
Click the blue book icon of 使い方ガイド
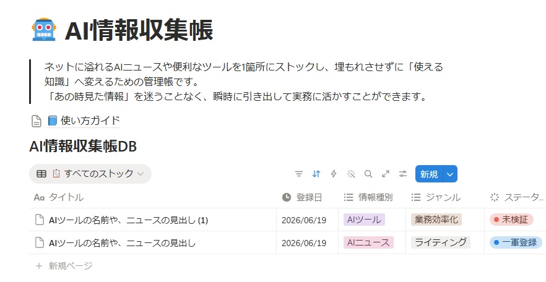(52, 121)
